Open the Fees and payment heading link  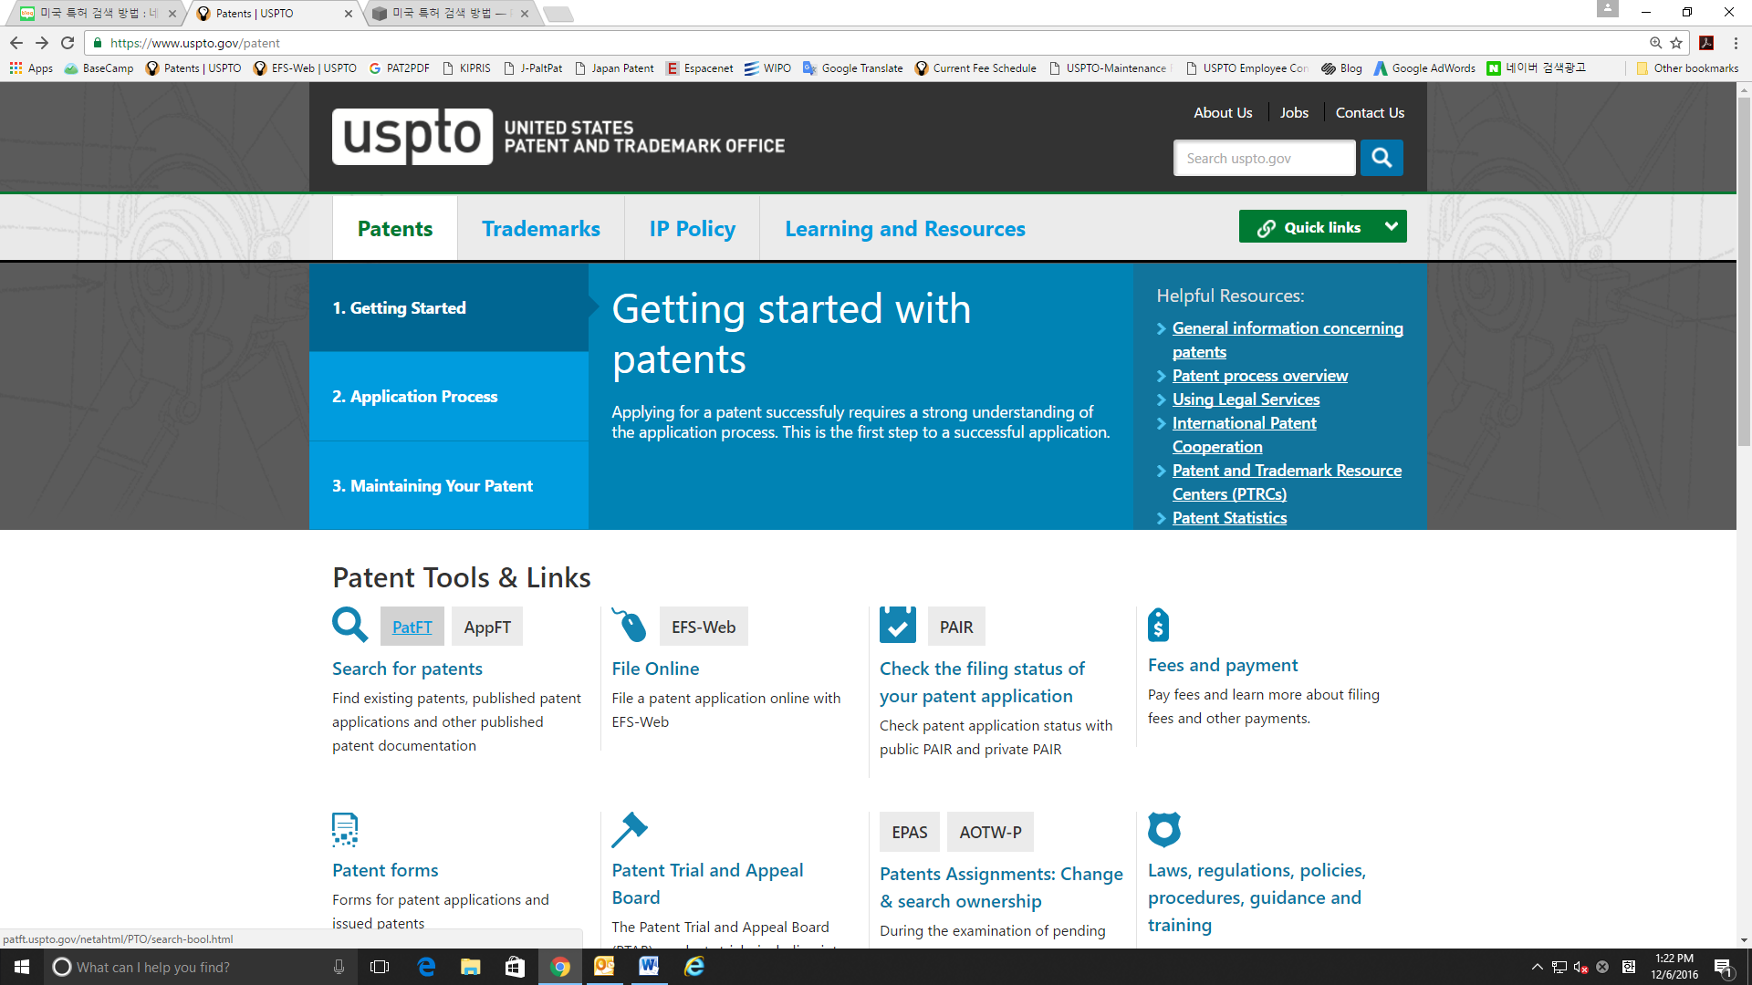pos(1223,665)
